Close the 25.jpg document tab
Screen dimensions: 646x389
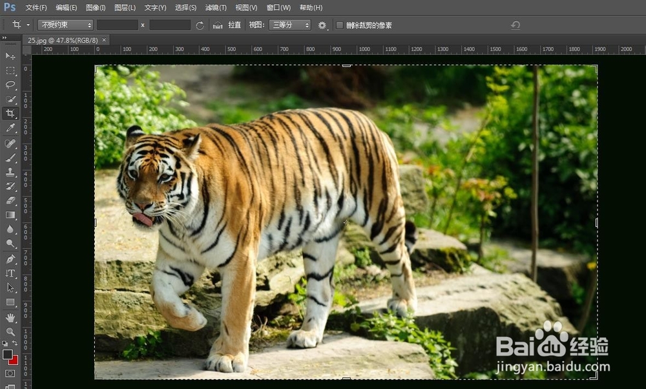[x=104, y=39]
